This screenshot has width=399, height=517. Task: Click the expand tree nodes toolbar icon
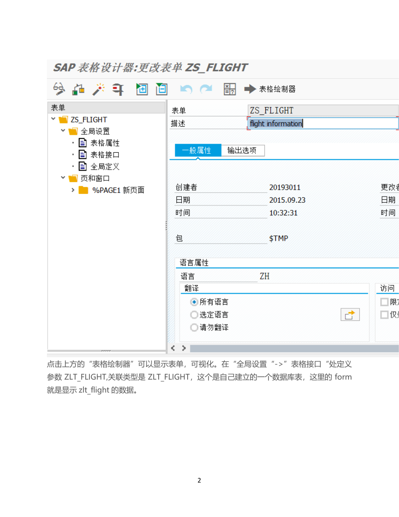[x=142, y=89]
